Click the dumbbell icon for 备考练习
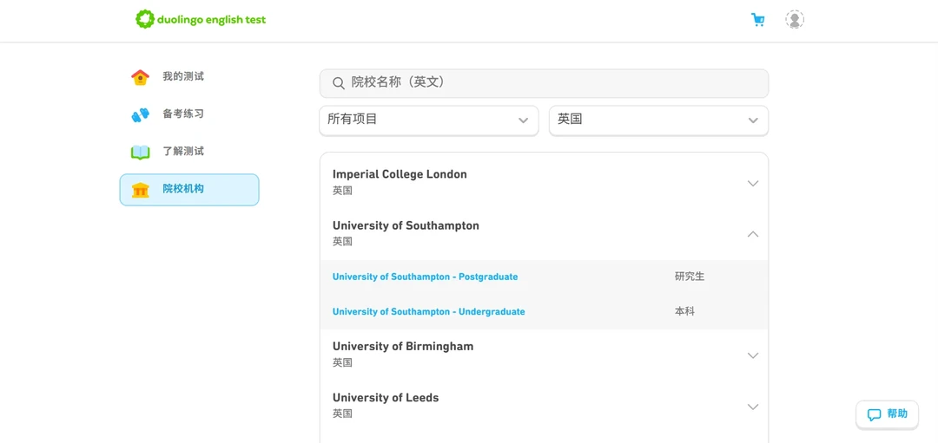The image size is (938, 443). [141, 114]
